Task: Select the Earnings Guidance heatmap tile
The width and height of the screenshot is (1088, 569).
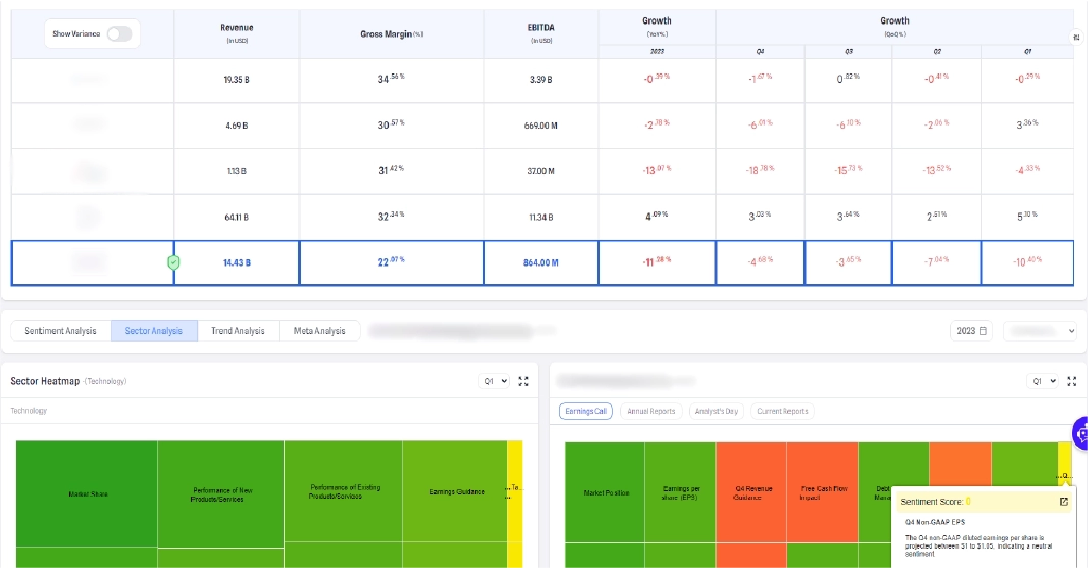Action: [x=455, y=491]
